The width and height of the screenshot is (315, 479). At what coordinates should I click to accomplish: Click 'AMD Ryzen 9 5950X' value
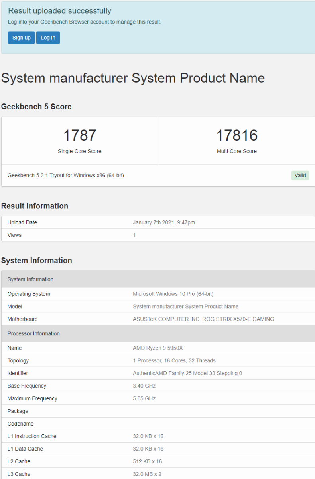point(158,348)
